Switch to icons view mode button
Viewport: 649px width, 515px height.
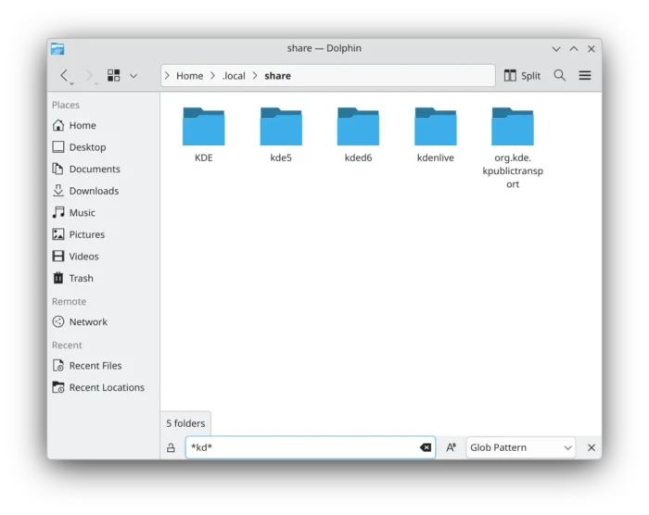pos(114,75)
